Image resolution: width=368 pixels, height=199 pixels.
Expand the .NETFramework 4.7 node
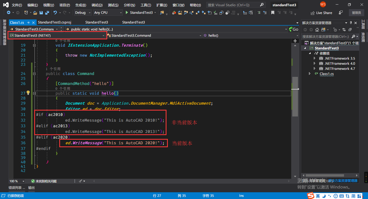[314, 68]
